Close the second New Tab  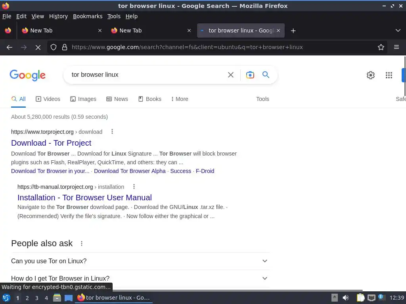(189, 30)
